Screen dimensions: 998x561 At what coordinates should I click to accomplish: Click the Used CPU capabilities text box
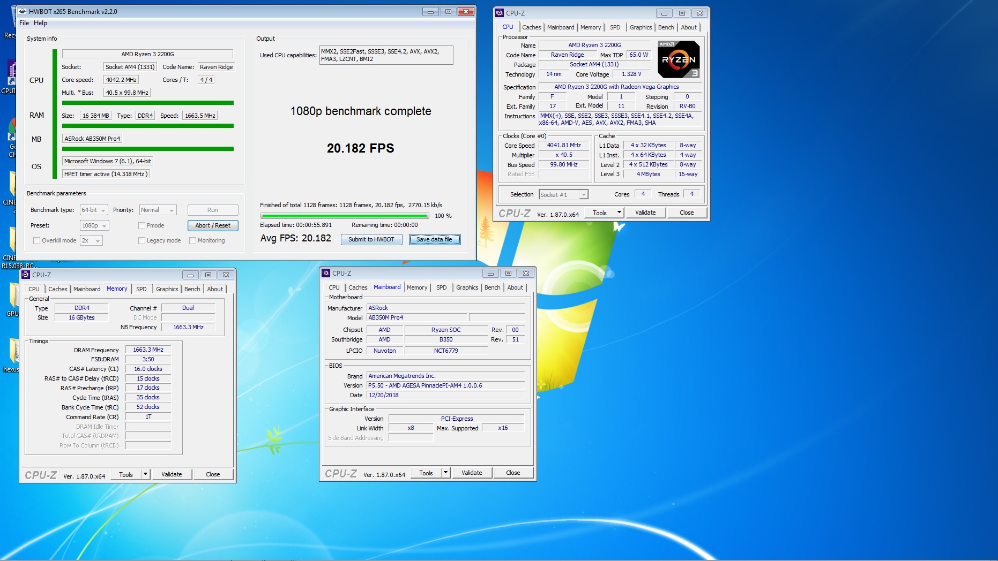point(386,55)
